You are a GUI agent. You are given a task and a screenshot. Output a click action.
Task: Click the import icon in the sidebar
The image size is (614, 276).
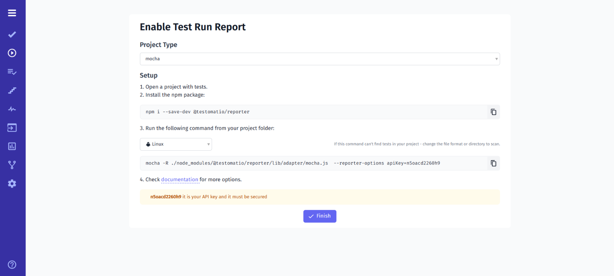click(x=12, y=128)
